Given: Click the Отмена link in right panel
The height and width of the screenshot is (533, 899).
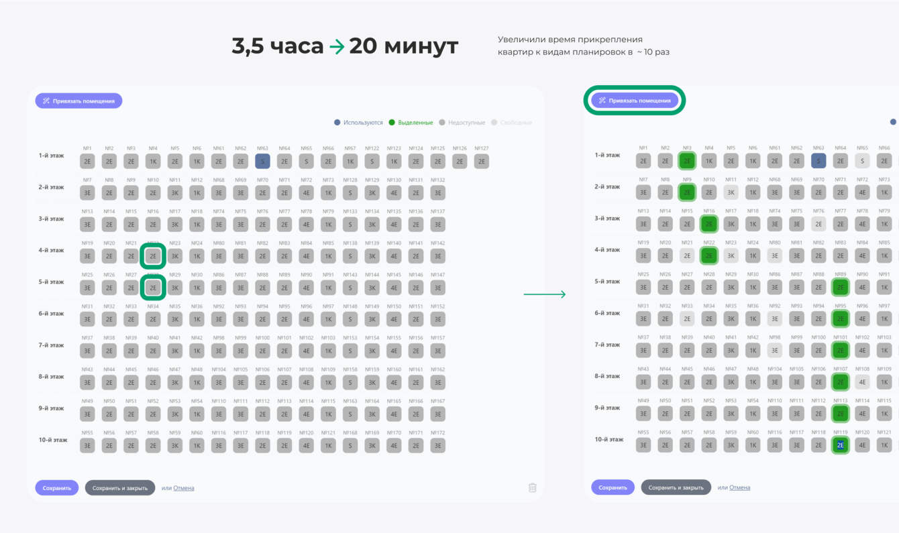Looking at the screenshot, I should (739, 487).
